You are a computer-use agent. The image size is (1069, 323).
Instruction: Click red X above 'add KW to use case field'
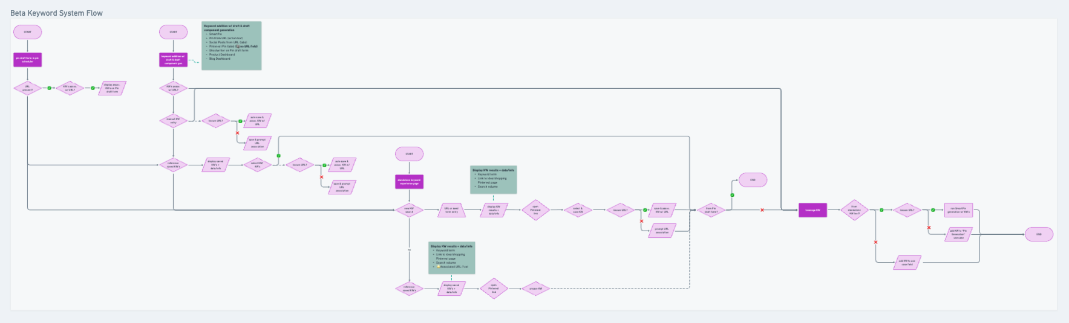876,242
